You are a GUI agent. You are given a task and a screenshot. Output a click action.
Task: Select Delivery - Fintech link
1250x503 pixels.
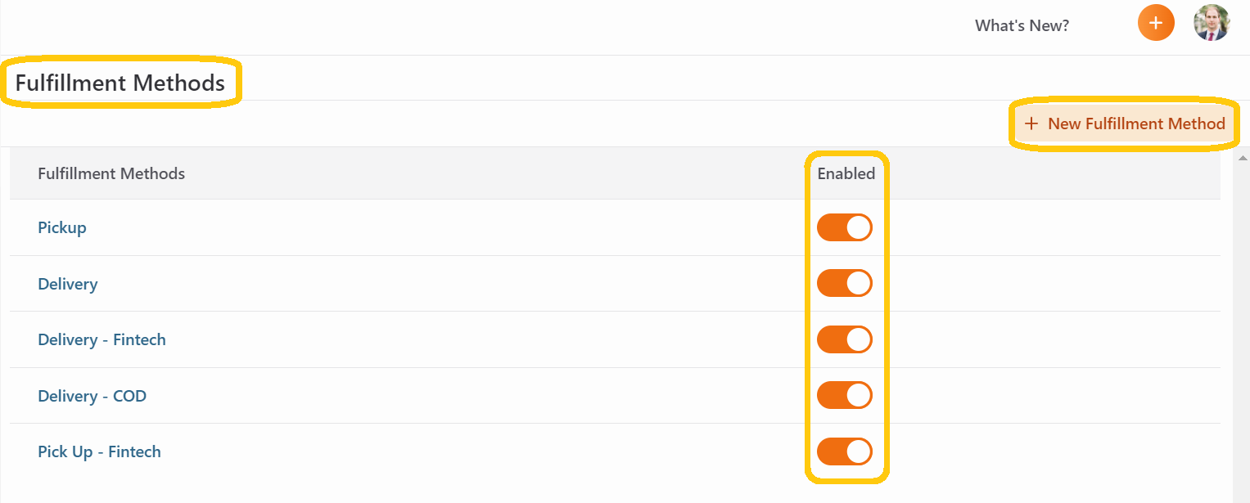[102, 339]
